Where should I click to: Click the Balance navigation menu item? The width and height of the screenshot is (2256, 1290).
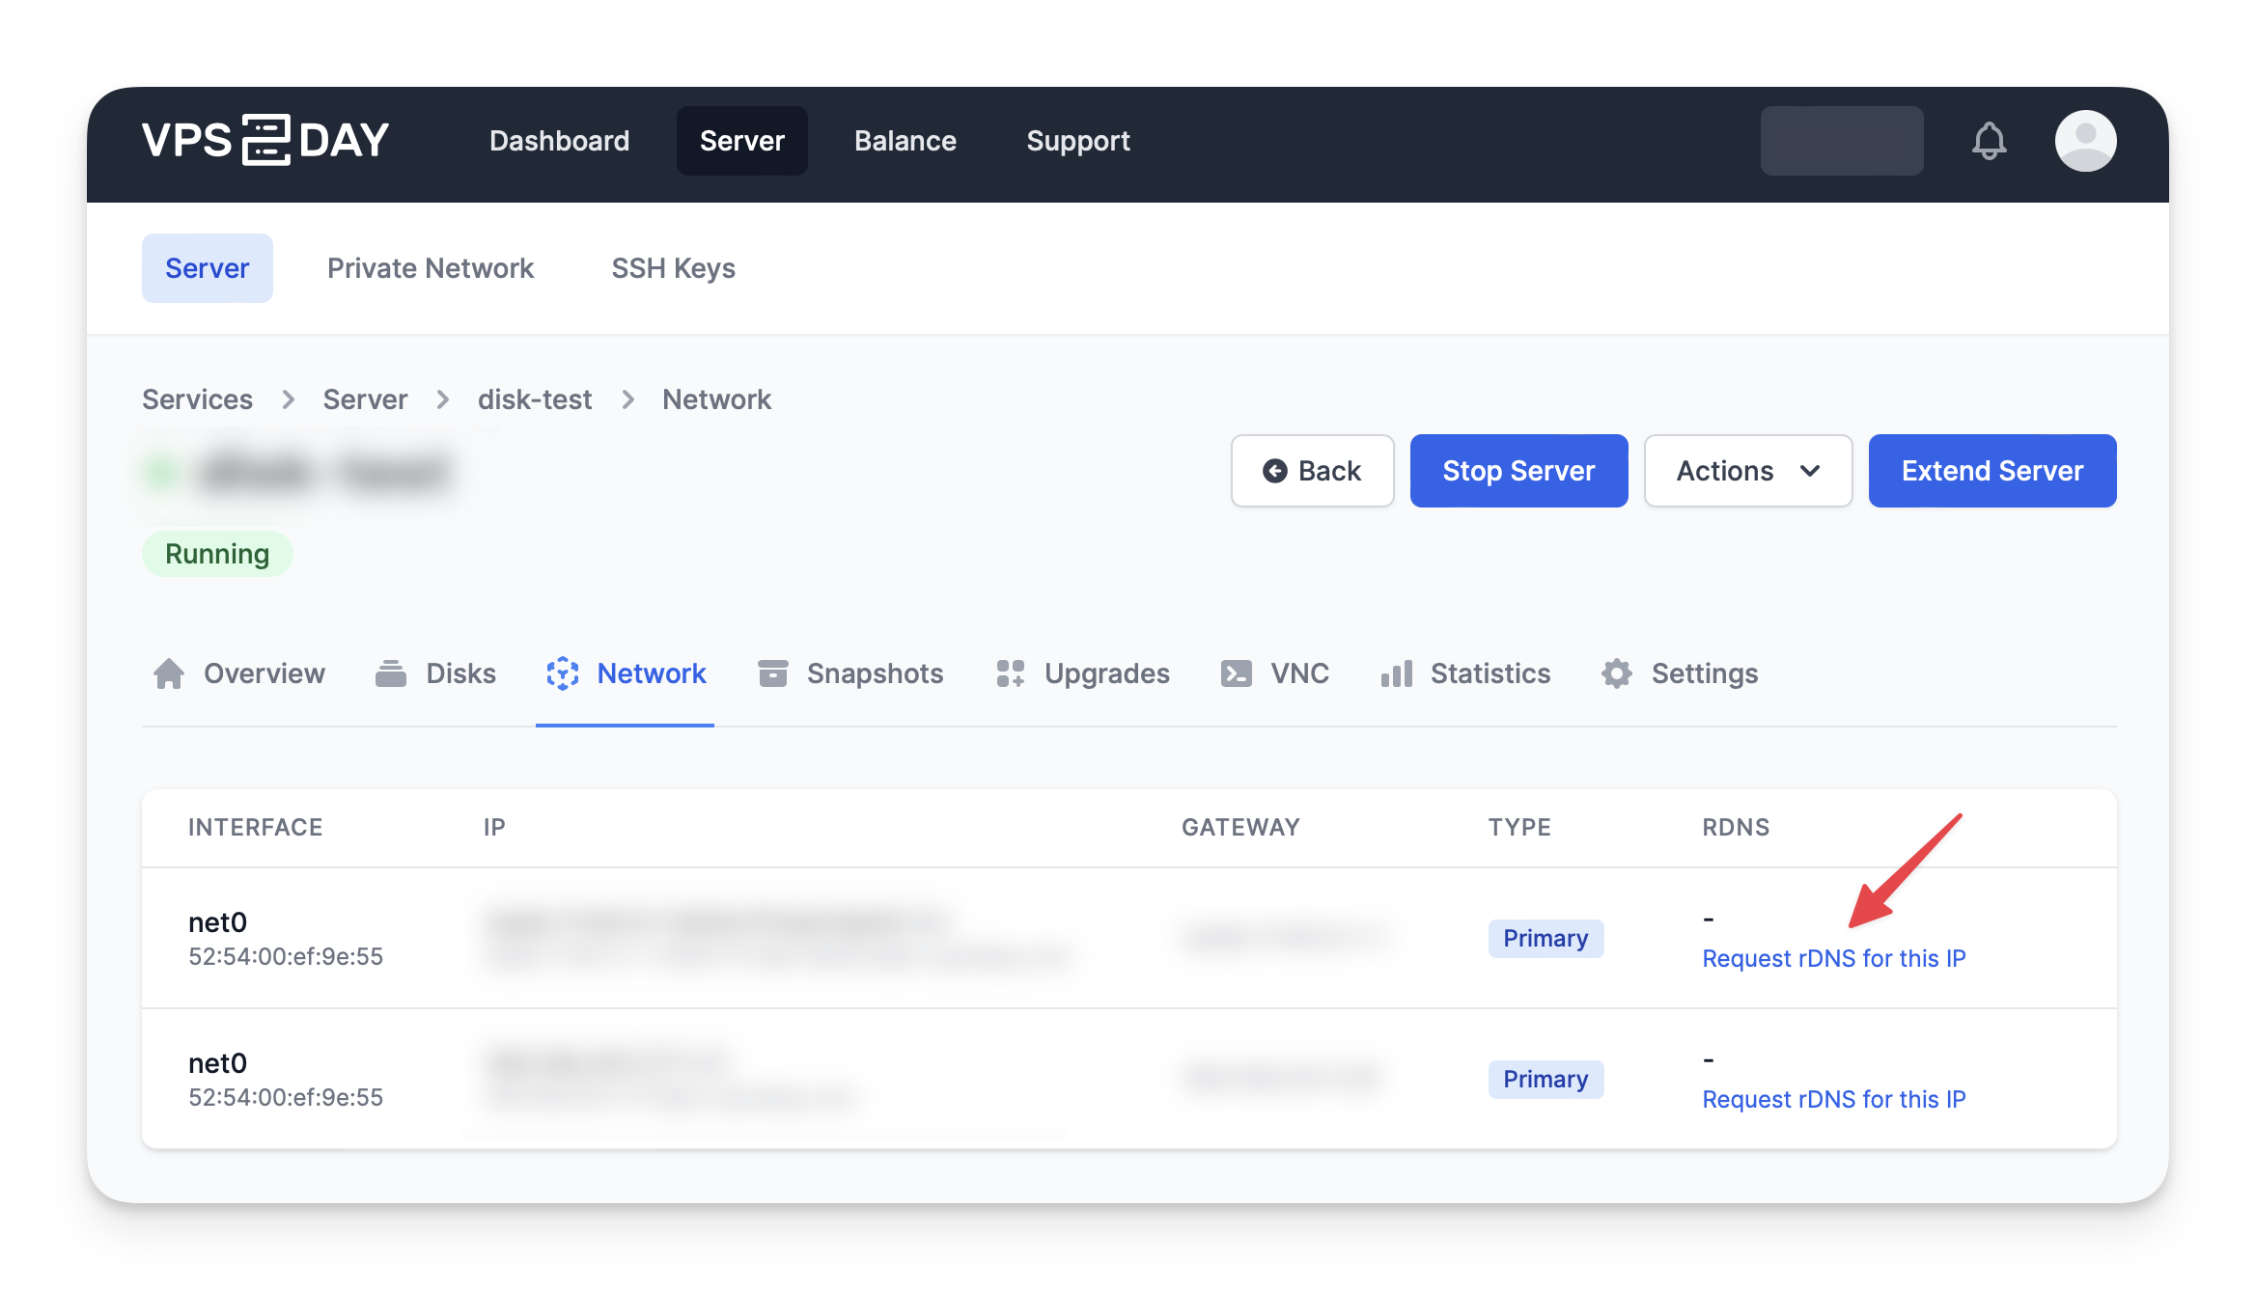[905, 139]
